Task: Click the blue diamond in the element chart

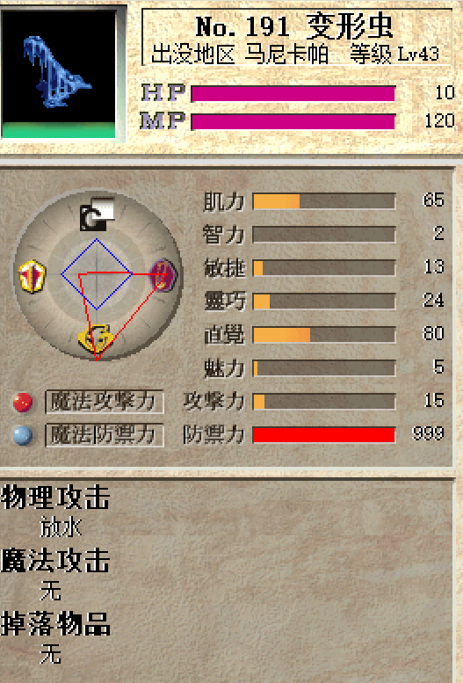Action: tap(97, 274)
